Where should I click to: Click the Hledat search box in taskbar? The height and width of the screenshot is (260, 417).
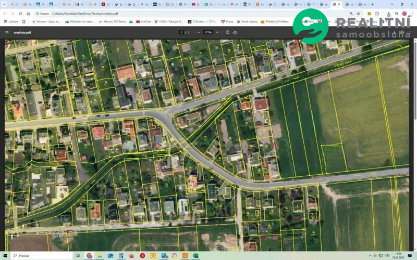(x=42, y=256)
